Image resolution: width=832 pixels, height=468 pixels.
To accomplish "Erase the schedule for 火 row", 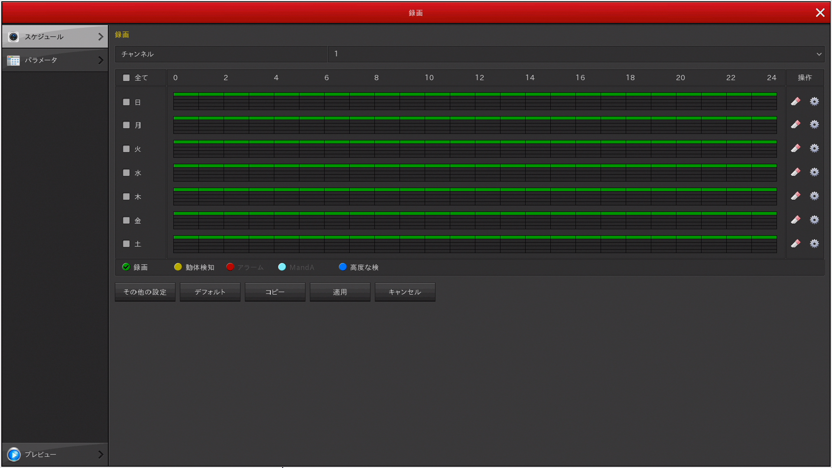I will (x=796, y=149).
